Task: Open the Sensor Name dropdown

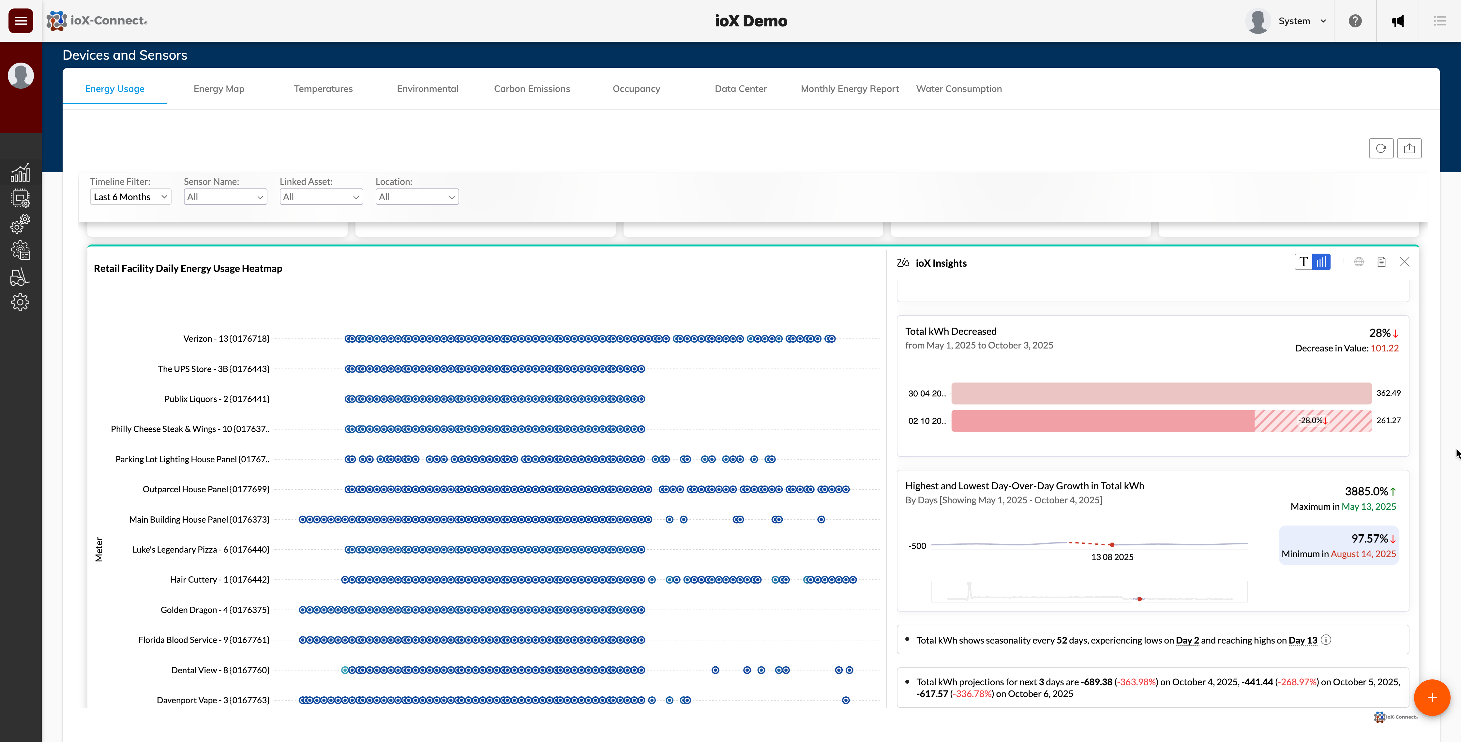Action: (225, 197)
